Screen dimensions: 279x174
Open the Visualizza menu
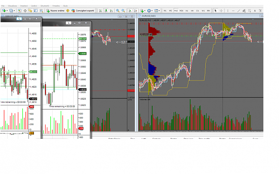(12, 6)
